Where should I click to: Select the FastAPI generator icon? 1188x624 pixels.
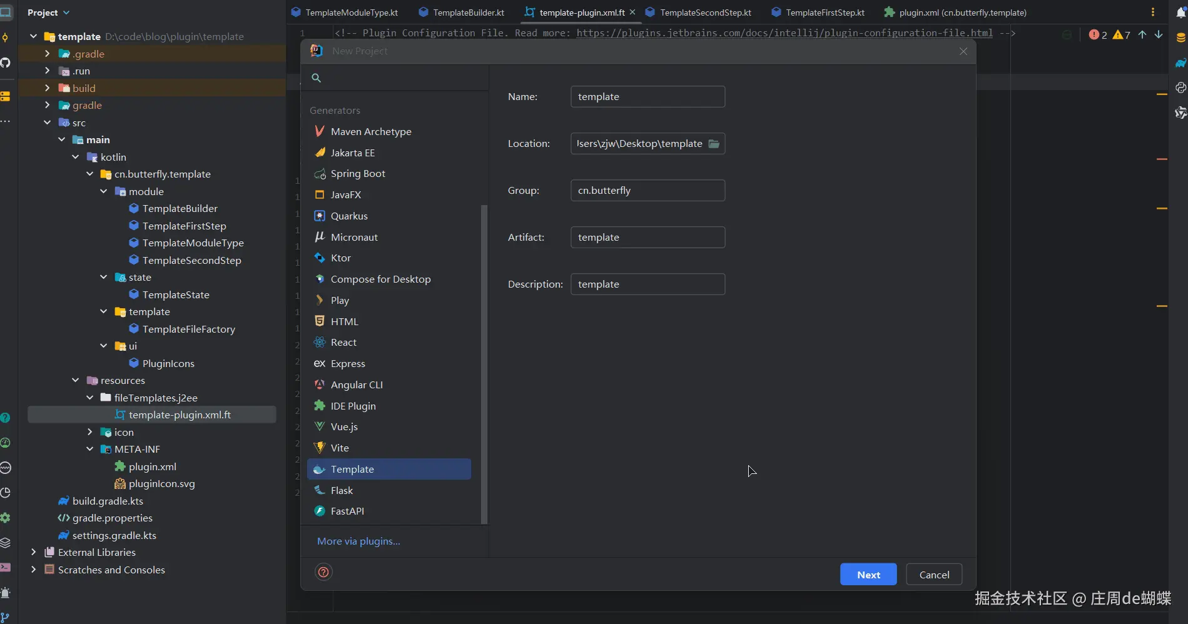[x=320, y=511]
